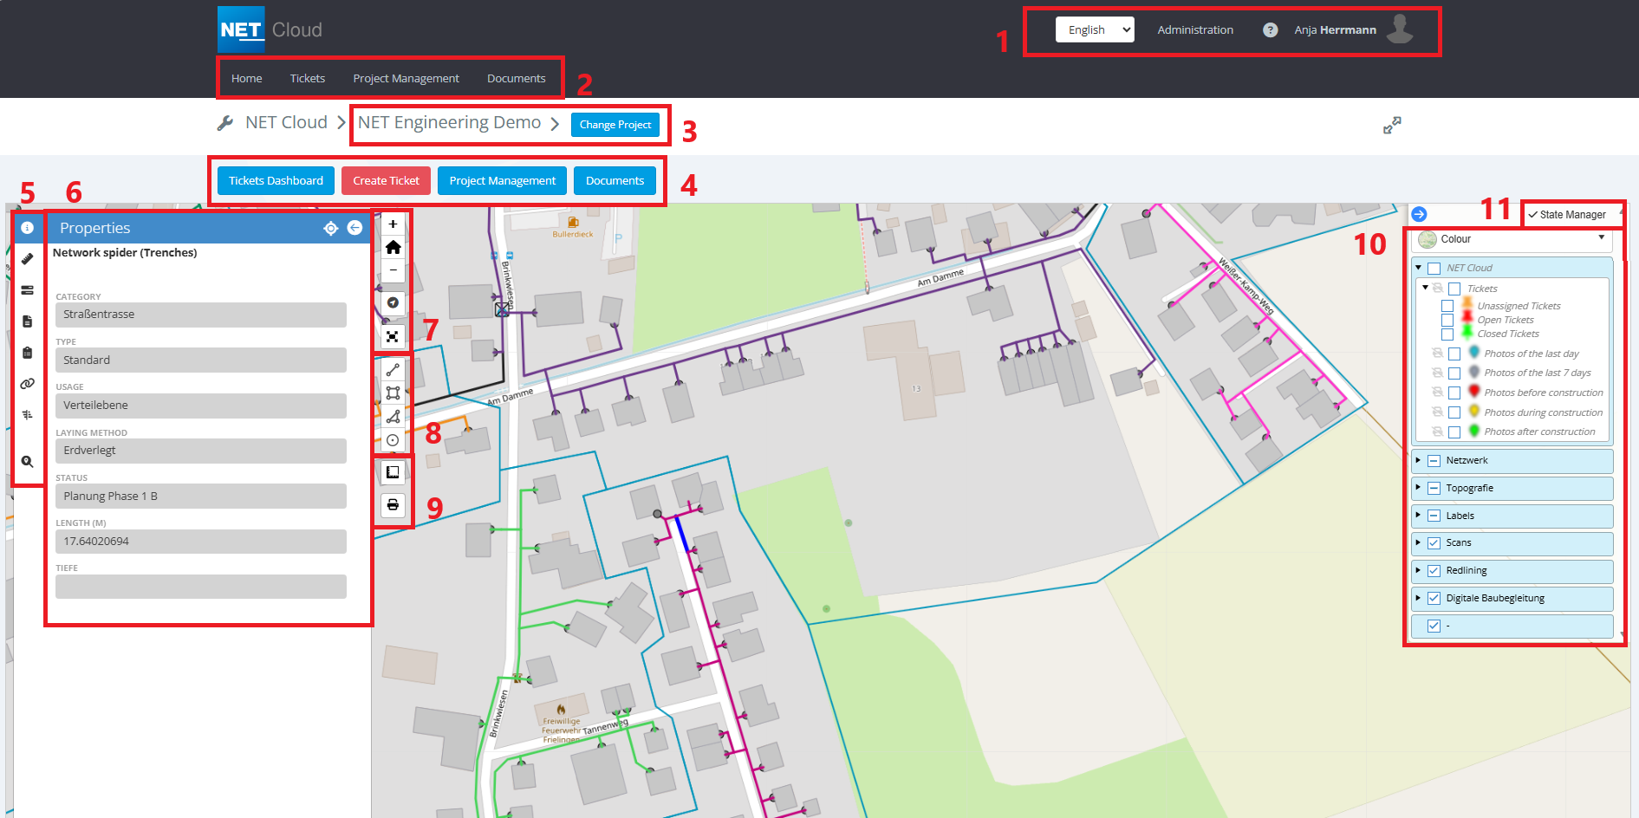Click the print map icon

coord(393,505)
